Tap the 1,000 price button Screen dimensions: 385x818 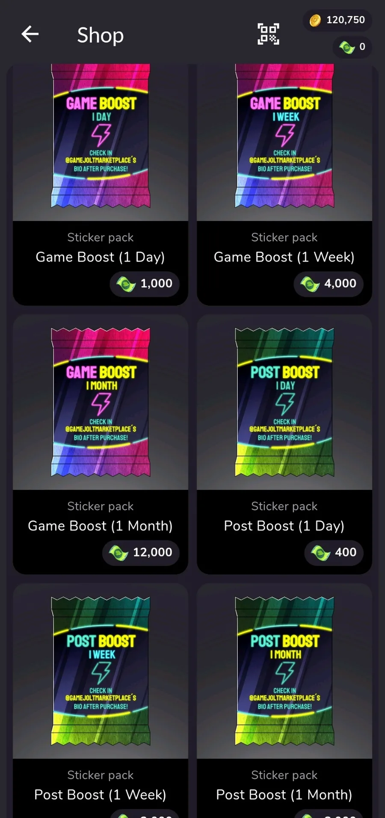coord(145,284)
